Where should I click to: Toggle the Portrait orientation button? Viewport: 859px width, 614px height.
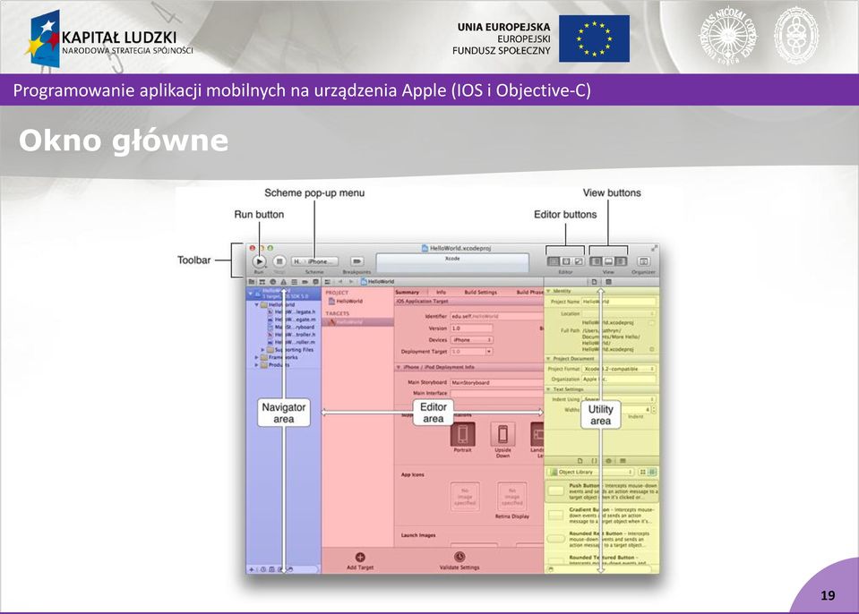462,434
